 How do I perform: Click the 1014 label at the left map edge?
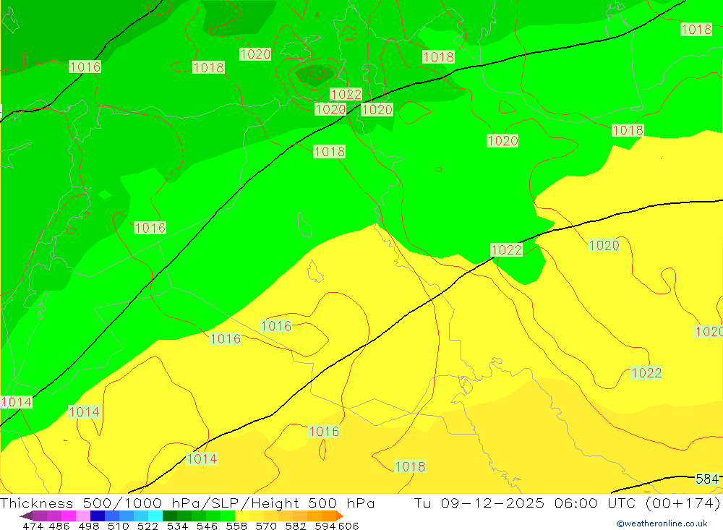(x=17, y=402)
